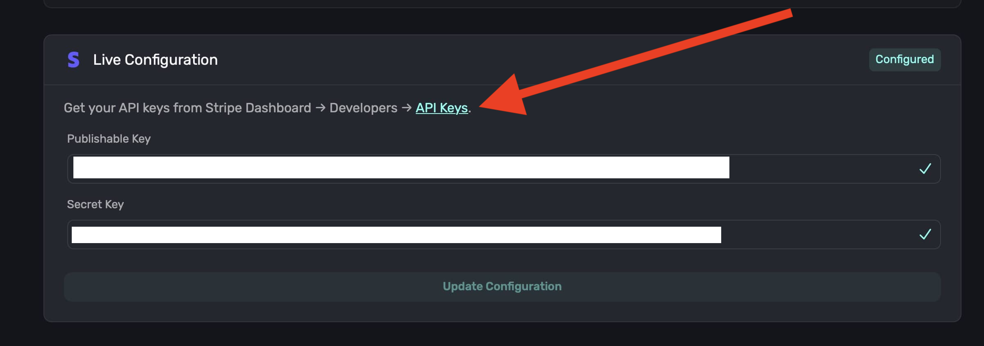Click the Secret Key validation checkmark

click(x=925, y=234)
